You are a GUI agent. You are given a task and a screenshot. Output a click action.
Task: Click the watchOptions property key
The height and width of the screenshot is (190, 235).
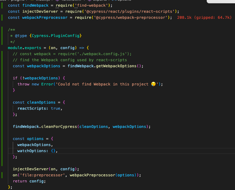32,151
